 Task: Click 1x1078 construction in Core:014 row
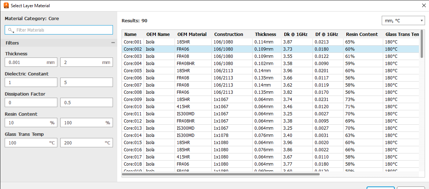[x=221, y=135]
